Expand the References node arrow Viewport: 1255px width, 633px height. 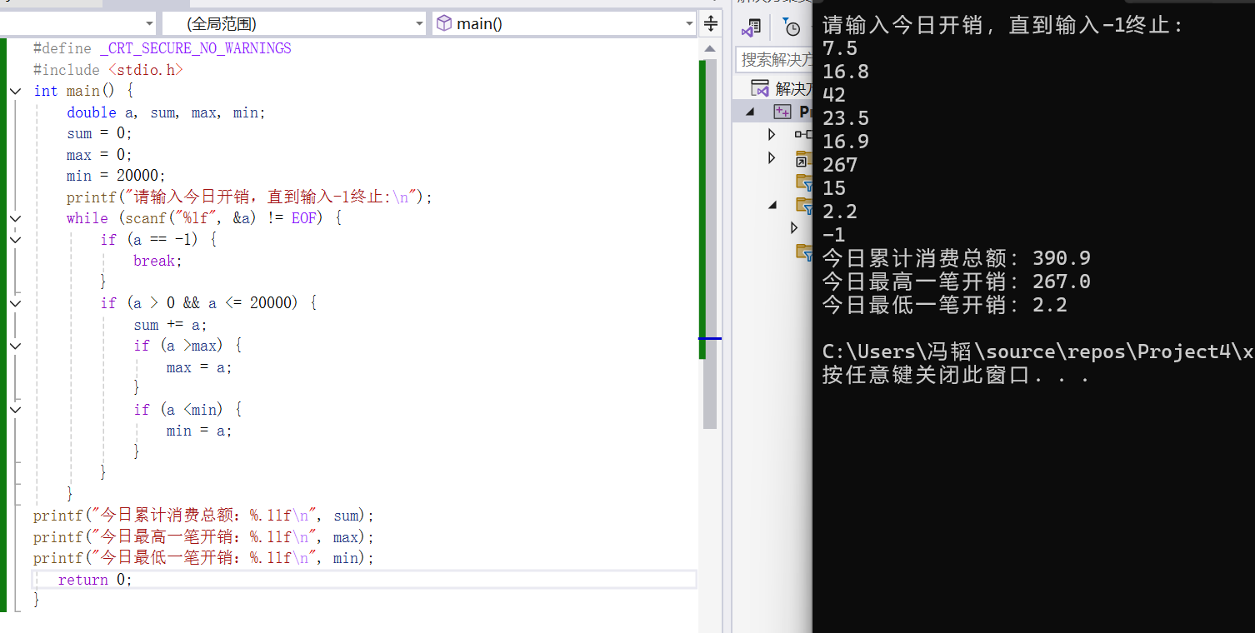point(772,134)
